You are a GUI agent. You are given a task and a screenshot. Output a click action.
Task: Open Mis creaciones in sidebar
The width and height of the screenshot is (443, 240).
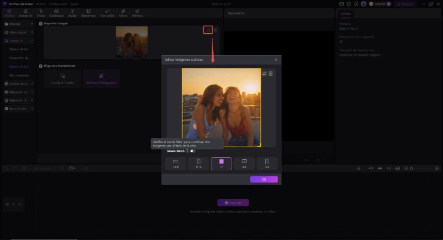pyautogui.click(x=19, y=76)
